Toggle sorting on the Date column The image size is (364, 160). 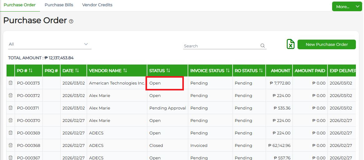(77, 71)
